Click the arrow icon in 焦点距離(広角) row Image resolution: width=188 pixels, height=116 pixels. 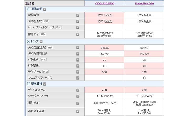(78, 48)
